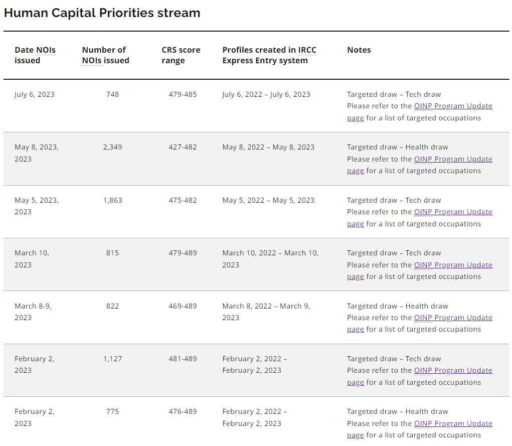Open OINP Program Update link in March 8-9 row
This screenshot has width=512, height=446.
(x=453, y=318)
